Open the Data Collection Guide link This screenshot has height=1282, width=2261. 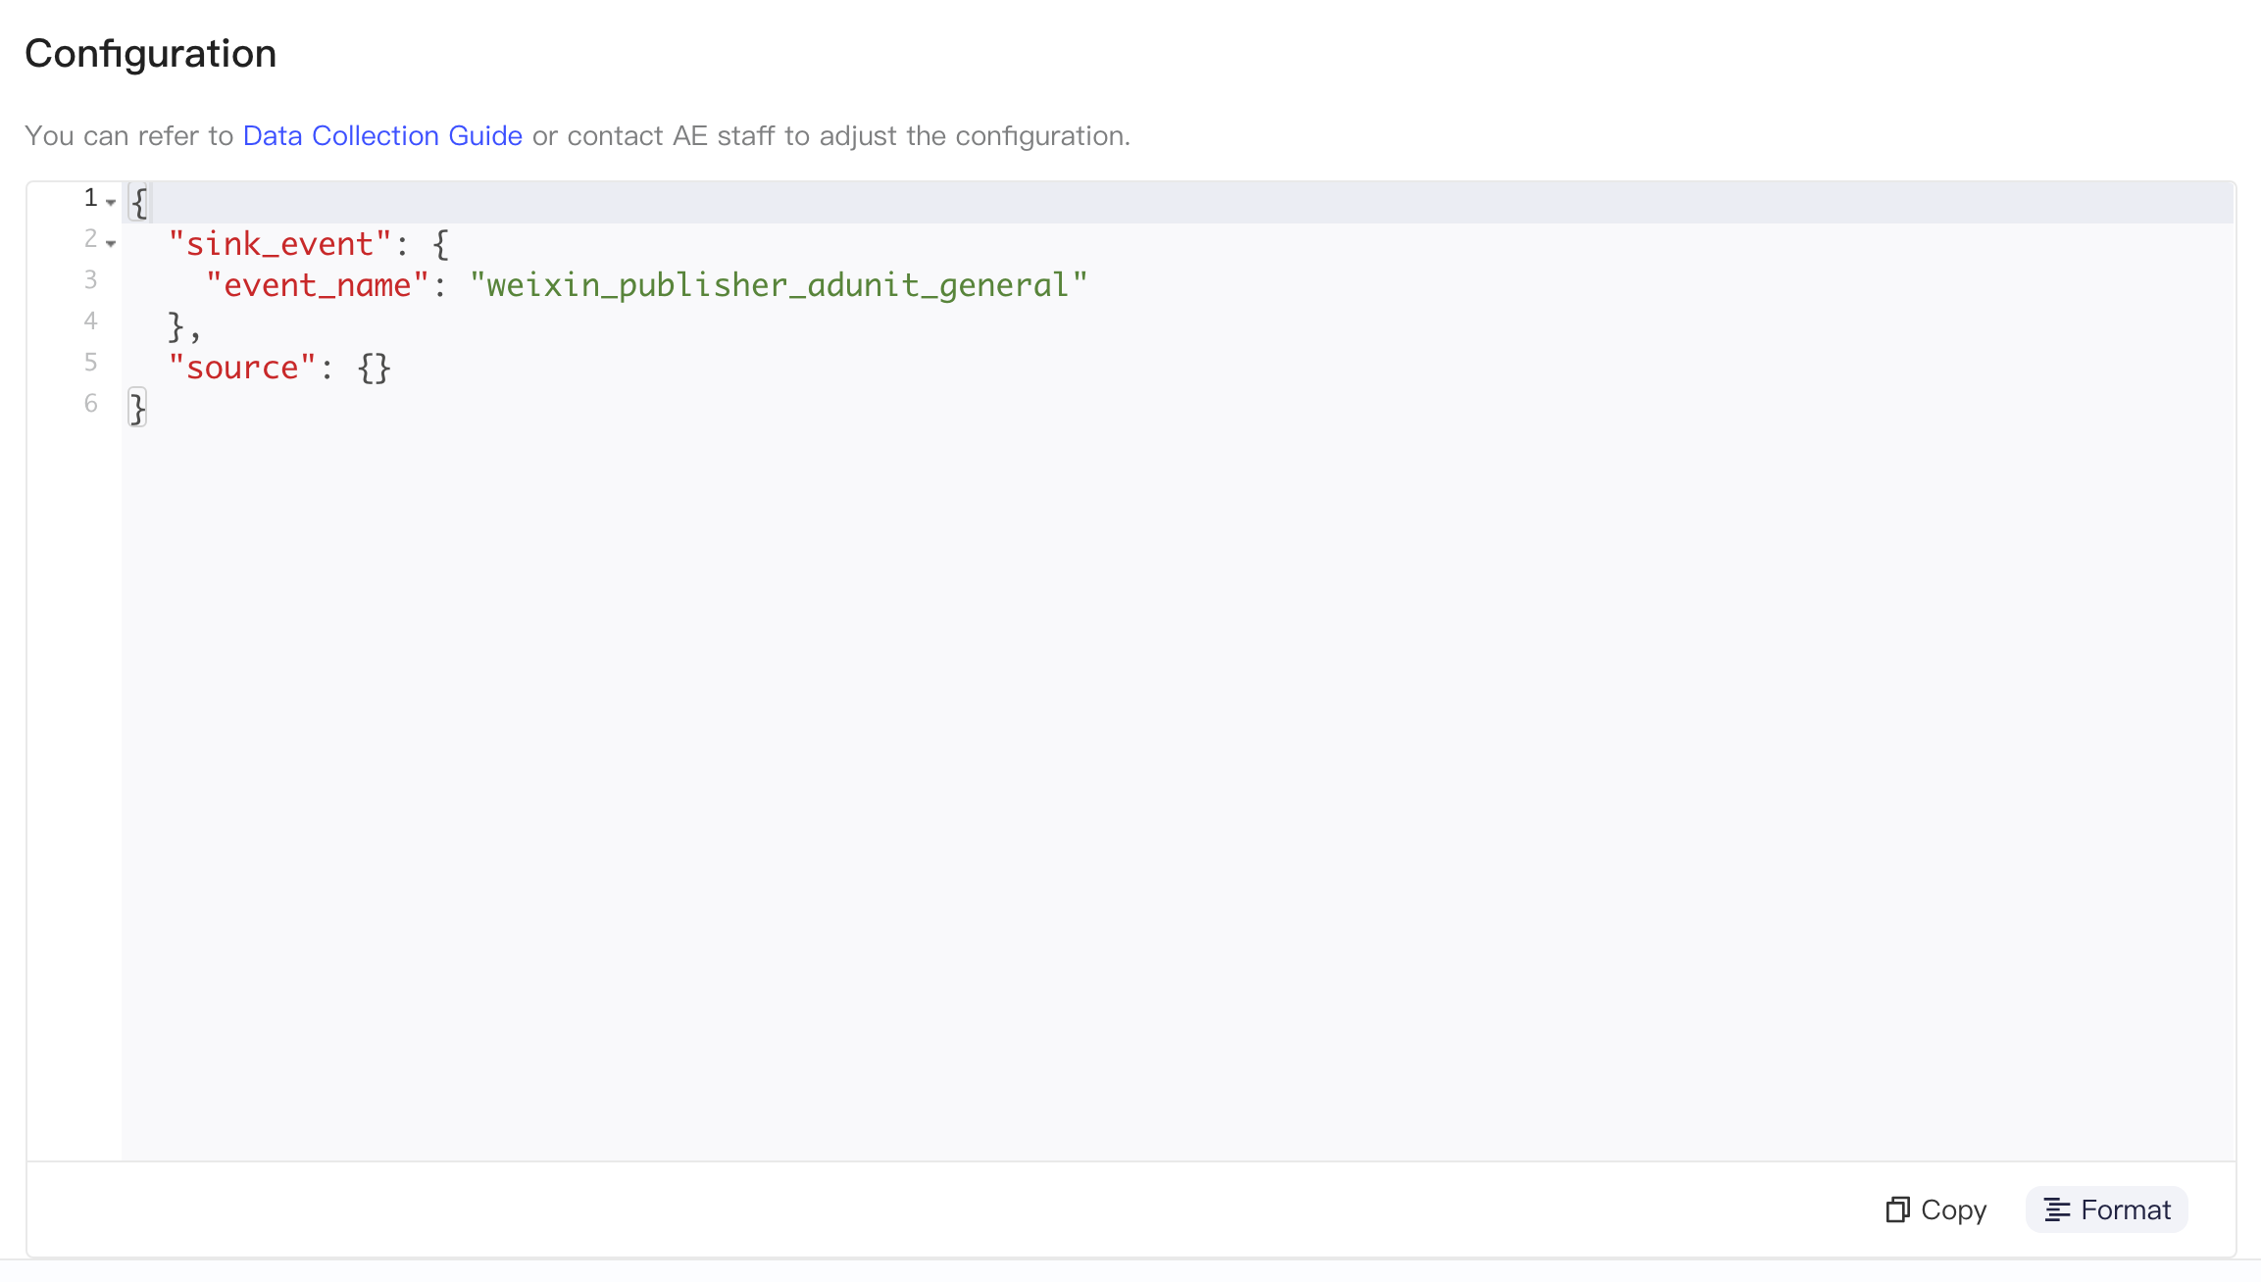coord(382,135)
